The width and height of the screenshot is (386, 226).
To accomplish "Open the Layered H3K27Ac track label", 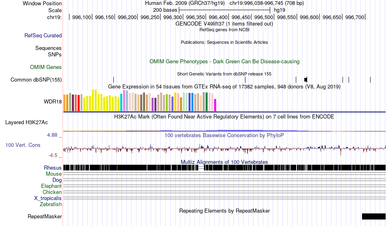I will (26, 123).
